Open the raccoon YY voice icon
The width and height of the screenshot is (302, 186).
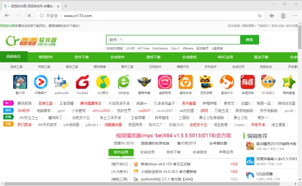pyautogui.click(x=206, y=82)
